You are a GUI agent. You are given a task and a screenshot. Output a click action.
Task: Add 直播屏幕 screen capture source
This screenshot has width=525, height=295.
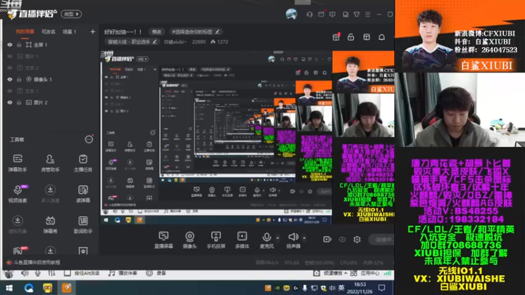(x=163, y=239)
